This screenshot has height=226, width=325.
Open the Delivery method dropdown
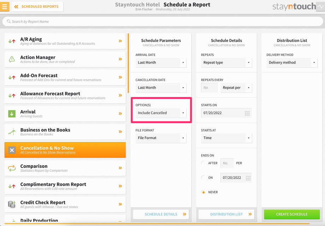click(x=292, y=62)
